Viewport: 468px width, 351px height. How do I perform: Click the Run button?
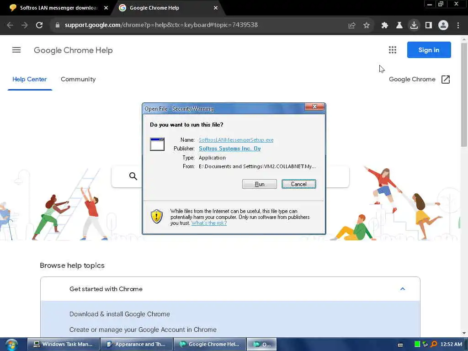(260, 184)
